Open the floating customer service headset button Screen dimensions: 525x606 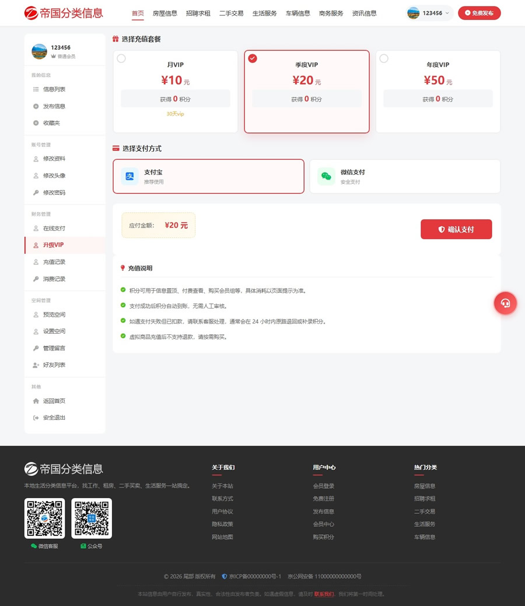pos(505,303)
